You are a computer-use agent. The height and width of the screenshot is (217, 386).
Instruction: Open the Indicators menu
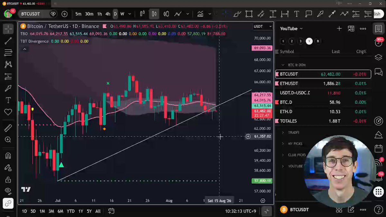(200, 14)
